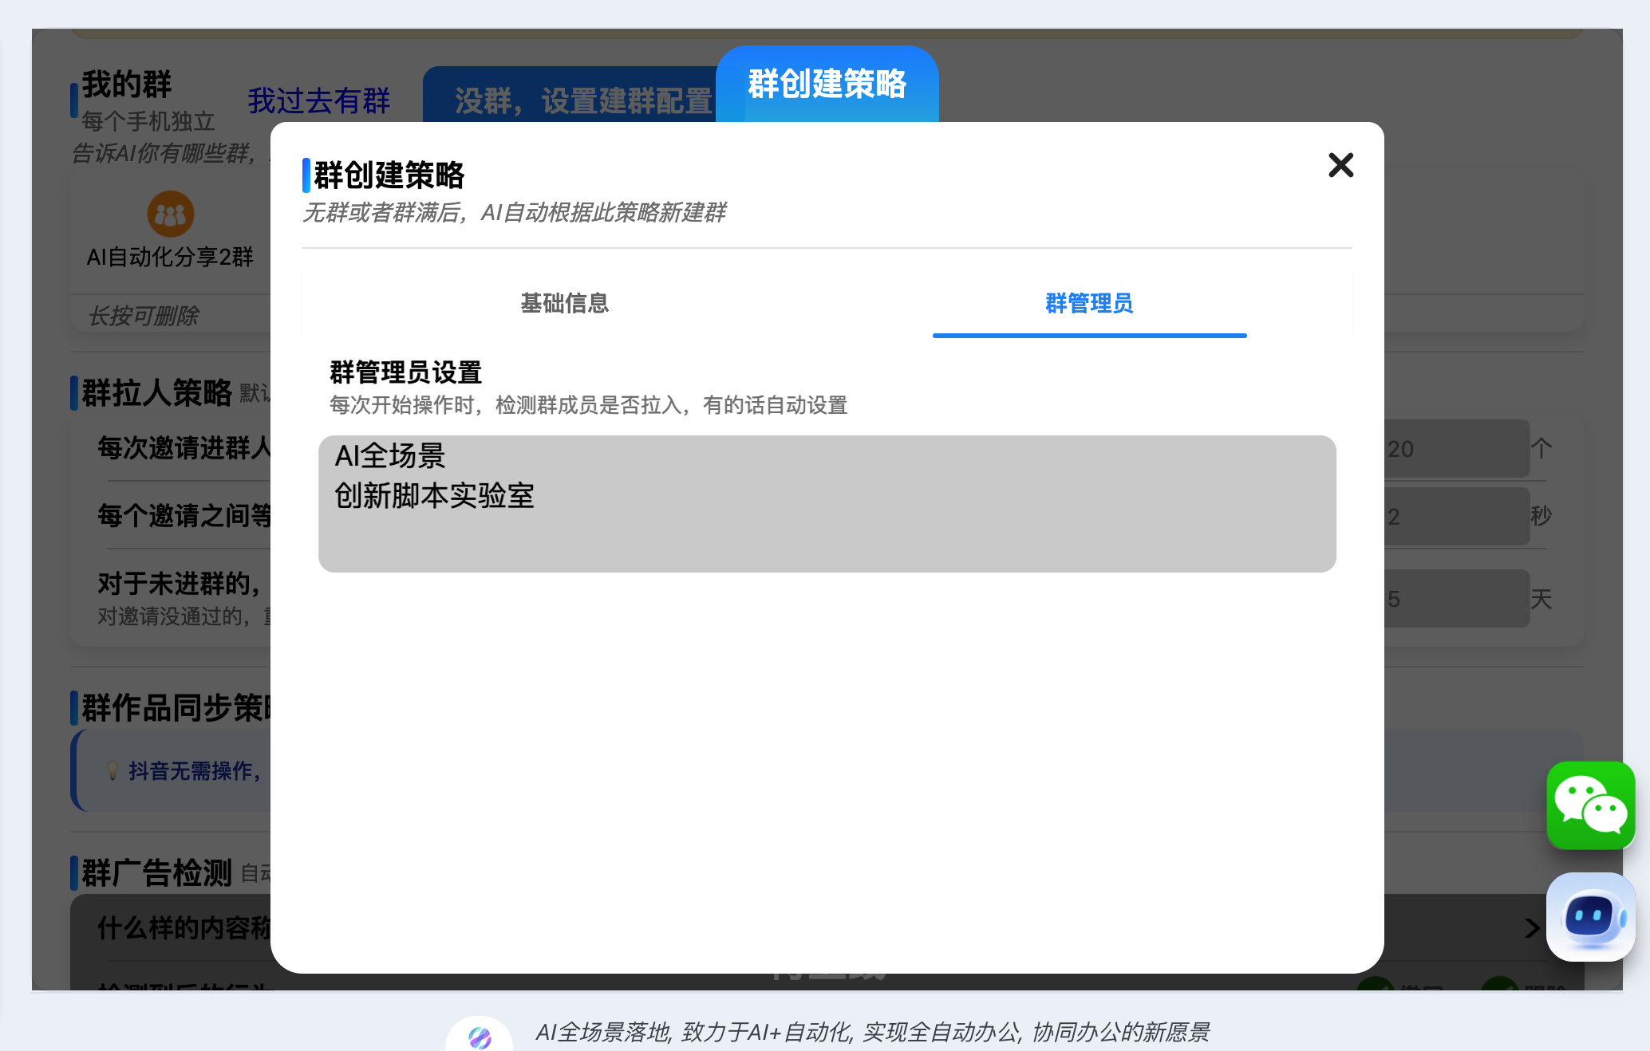Expand the ad content row chevron arrow

pos(1531,927)
